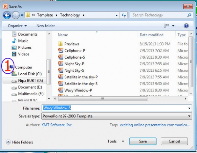The width and height of the screenshot is (197, 153).
Task: Click the Cellphone-P PowerPoint file icon
Action: click(60, 50)
